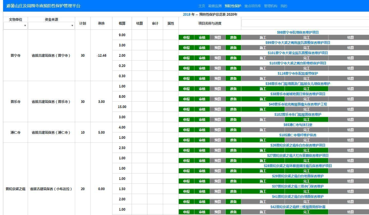Click the project name search field
Viewport: 369px width, 215px height.
coord(305,23)
